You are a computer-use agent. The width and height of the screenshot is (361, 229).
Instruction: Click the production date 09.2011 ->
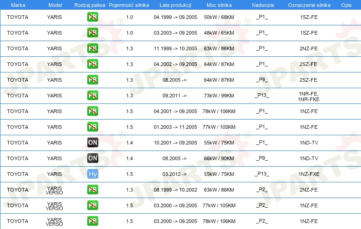coord(174,96)
